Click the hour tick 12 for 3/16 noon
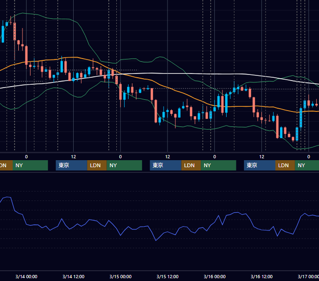Image resolution: width=319 pixels, height=281 pixels. (262, 157)
